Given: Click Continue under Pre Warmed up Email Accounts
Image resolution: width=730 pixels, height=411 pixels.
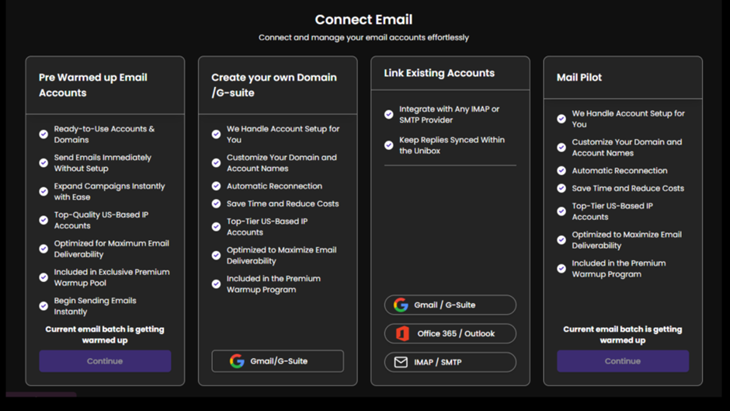Looking at the screenshot, I should tap(105, 361).
